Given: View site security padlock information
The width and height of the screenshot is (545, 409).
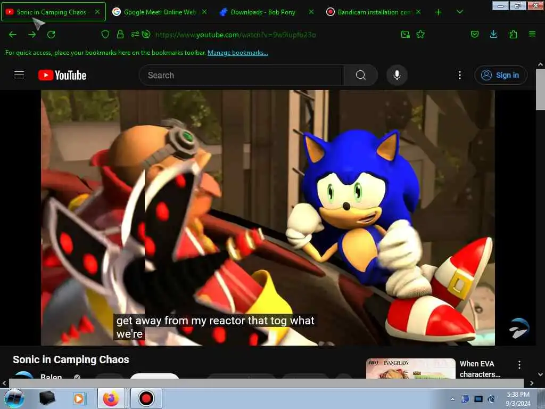Looking at the screenshot, I should [120, 34].
